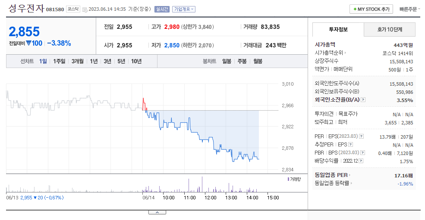Image resolution: width=425 pixels, height=220 pixels.
Task: Click the 성우전자 stock title
Action: (26, 8)
